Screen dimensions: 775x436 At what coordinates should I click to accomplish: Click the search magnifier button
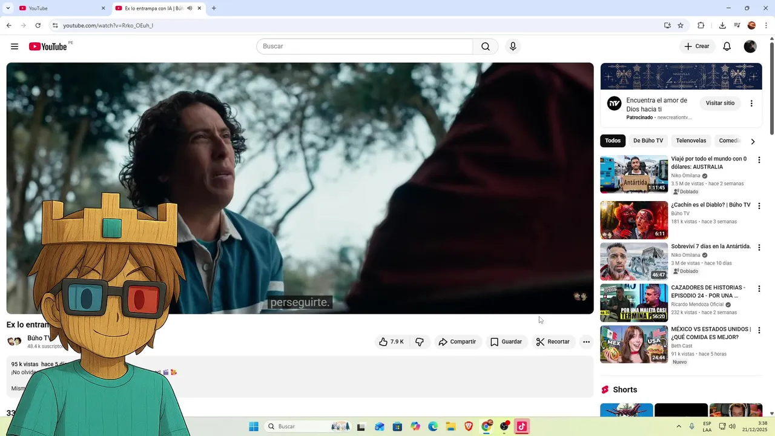(486, 47)
